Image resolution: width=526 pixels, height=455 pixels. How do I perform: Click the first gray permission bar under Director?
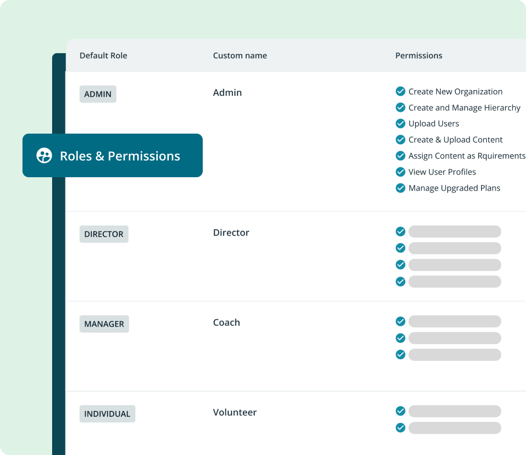[454, 231]
